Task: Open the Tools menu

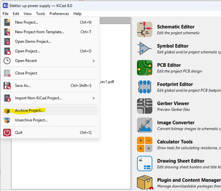Action: 41,14
